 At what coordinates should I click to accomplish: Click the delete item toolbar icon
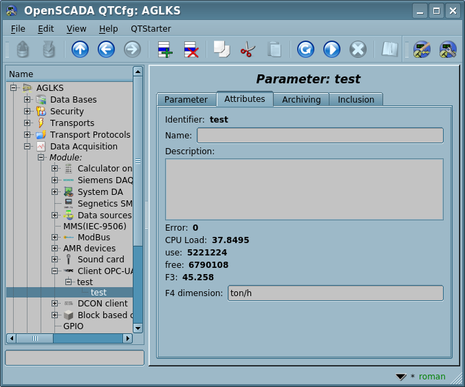(x=191, y=49)
